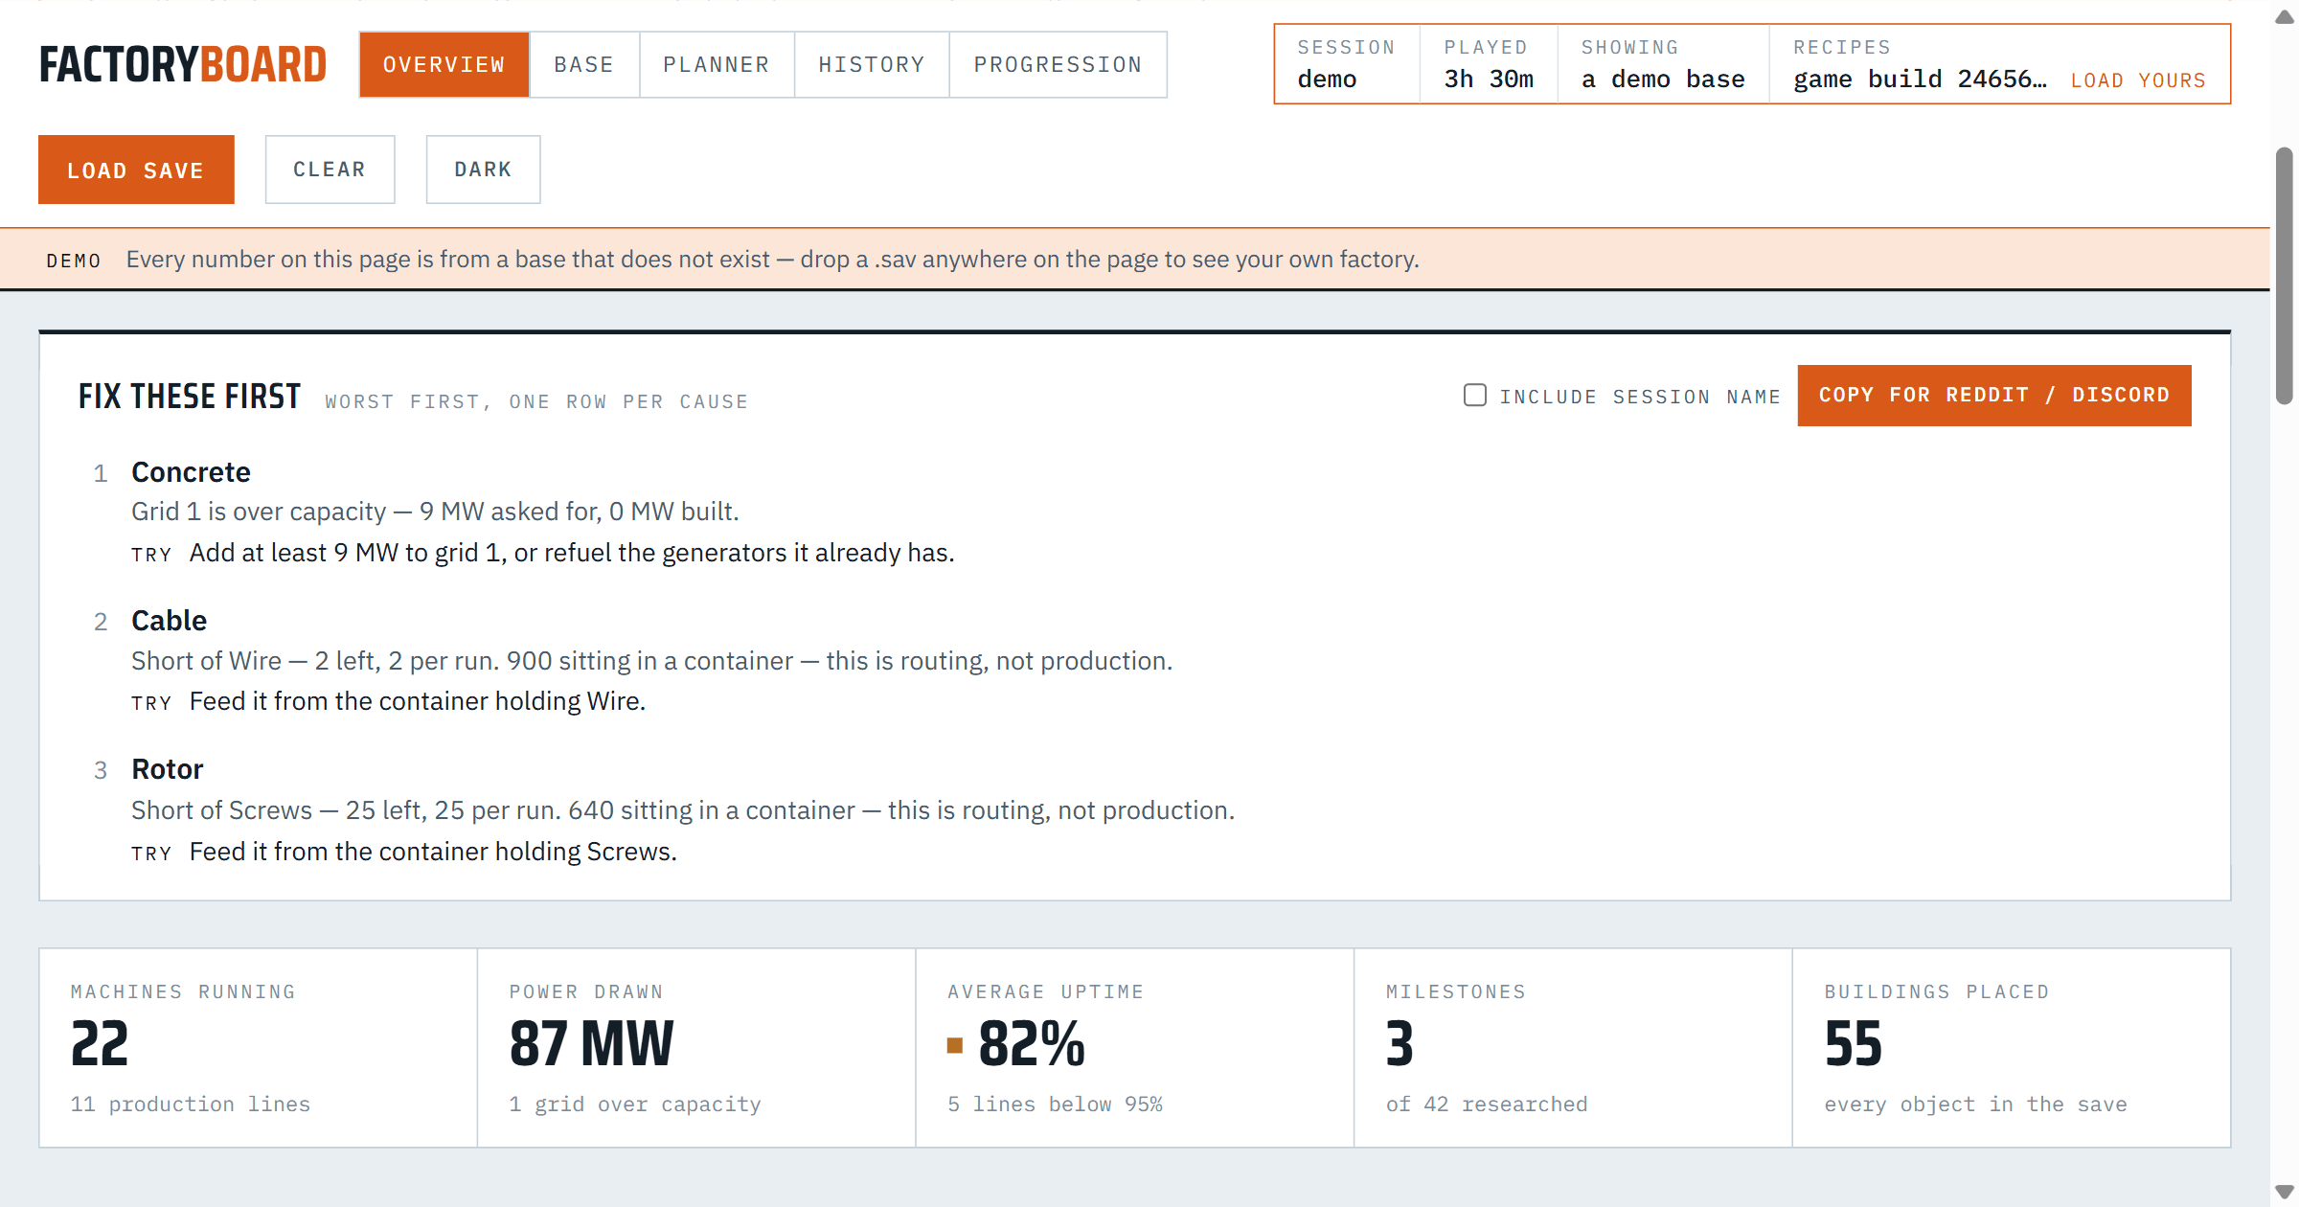Viewport: 2299px width, 1207px height.
Task: Click the Buildings Placed 55 value
Action: tap(1853, 1043)
